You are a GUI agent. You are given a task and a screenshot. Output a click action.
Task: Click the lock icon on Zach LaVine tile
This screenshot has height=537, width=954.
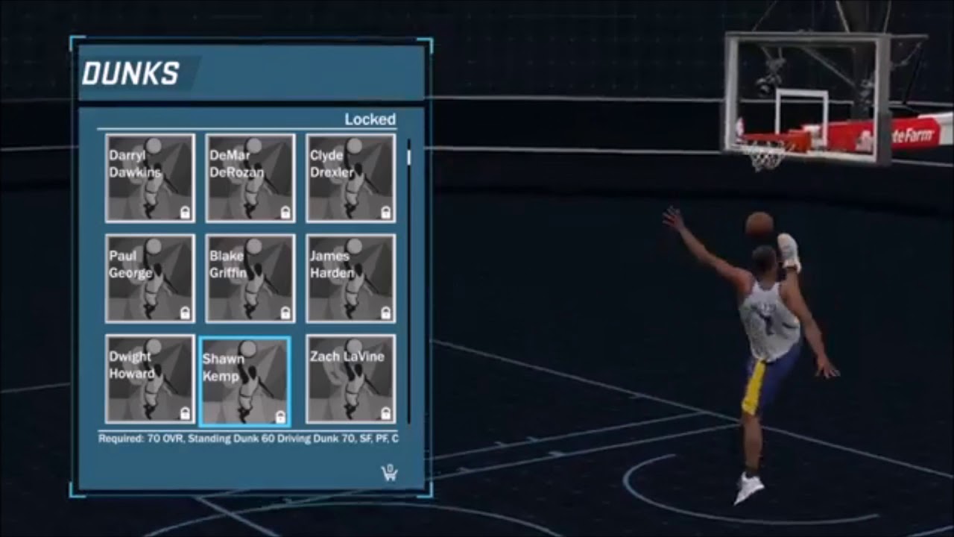click(386, 413)
